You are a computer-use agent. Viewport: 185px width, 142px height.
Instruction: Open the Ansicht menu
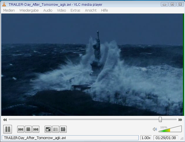pos(91,10)
